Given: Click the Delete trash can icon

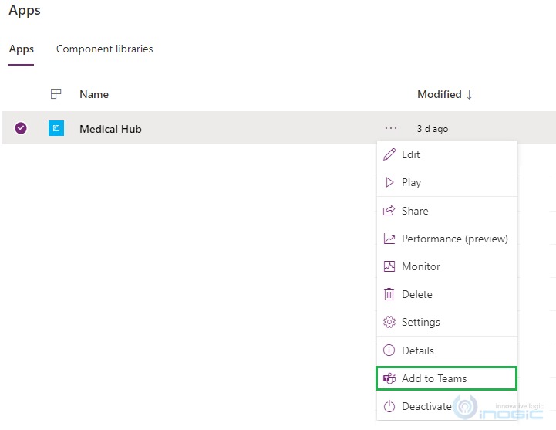Looking at the screenshot, I should pos(389,294).
